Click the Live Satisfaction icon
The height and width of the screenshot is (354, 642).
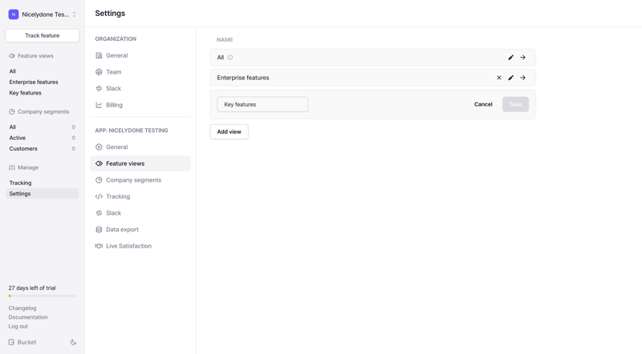pos(99,246)
